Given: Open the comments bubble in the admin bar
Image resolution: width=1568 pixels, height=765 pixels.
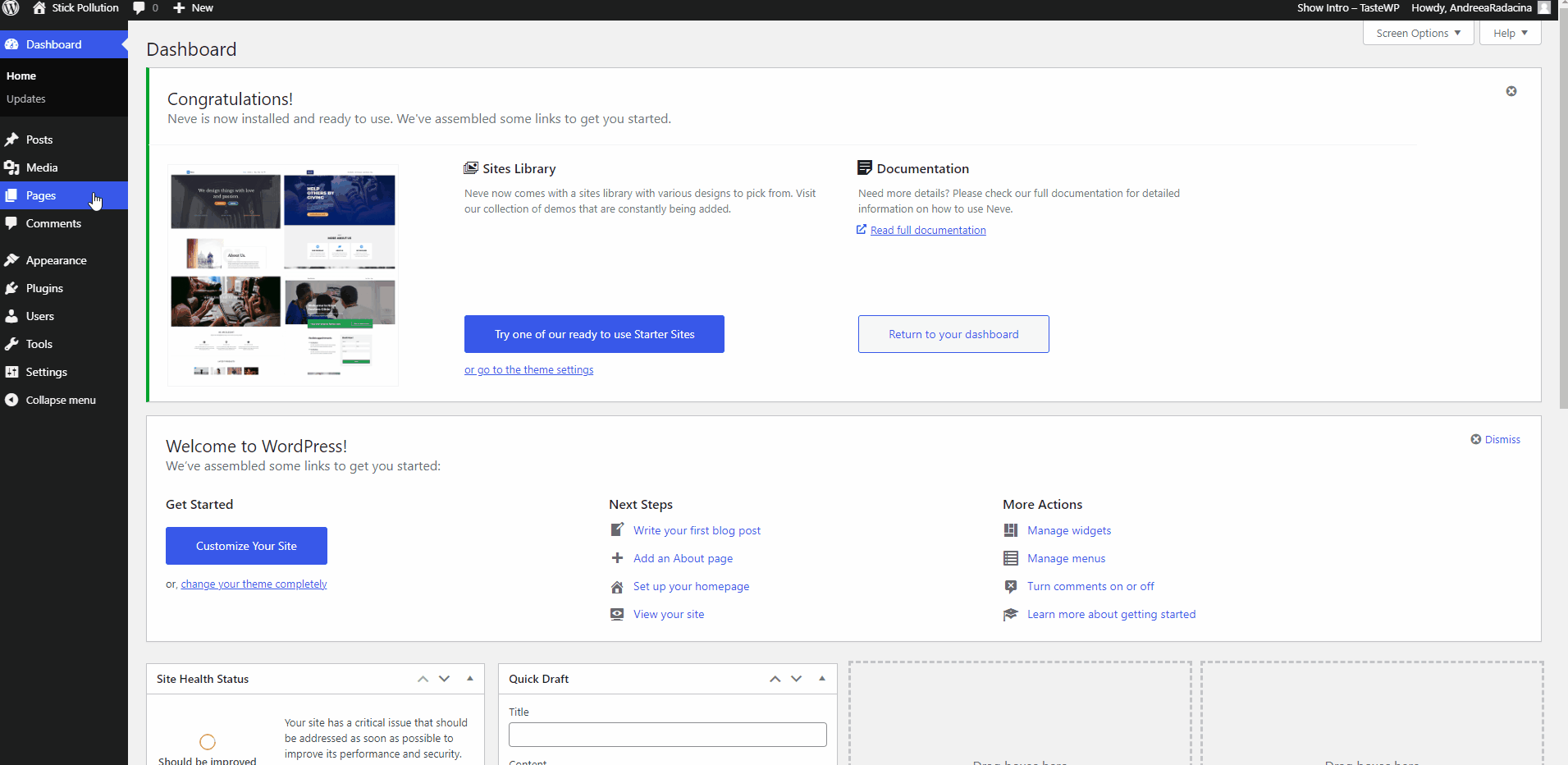Looking at the screenshot, I should (139, 8).
